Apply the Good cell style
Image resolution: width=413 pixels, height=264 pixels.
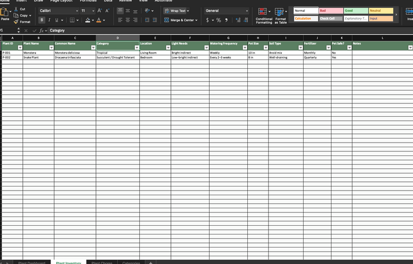[x=356, y=11]
